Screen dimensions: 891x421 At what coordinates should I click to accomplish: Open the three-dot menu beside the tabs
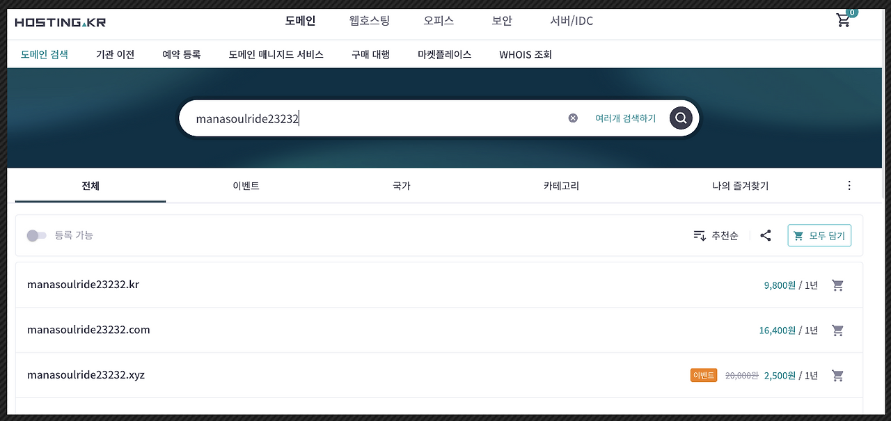pos(849,185)
